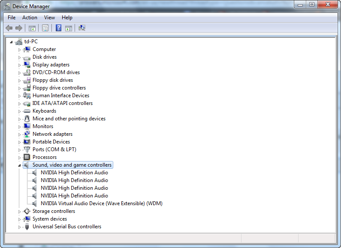Open the Properties toolbar icon
The height and width of the screenshot is (248, 341).
click(x=45, y=28)
